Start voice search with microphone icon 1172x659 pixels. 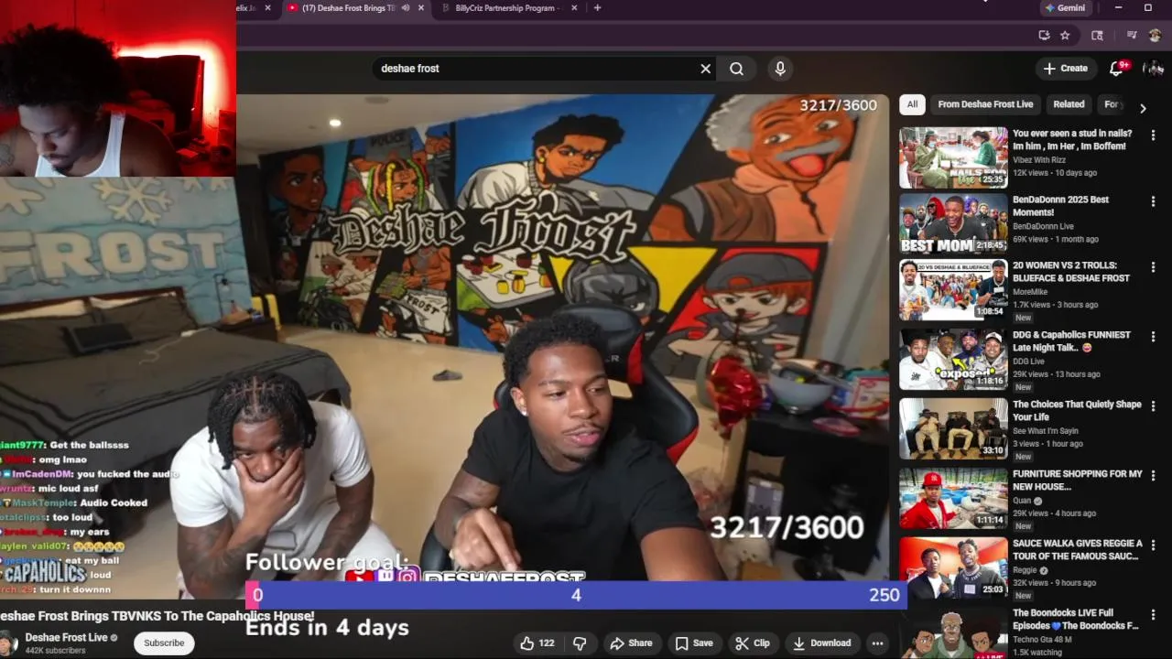coord(780,69)
